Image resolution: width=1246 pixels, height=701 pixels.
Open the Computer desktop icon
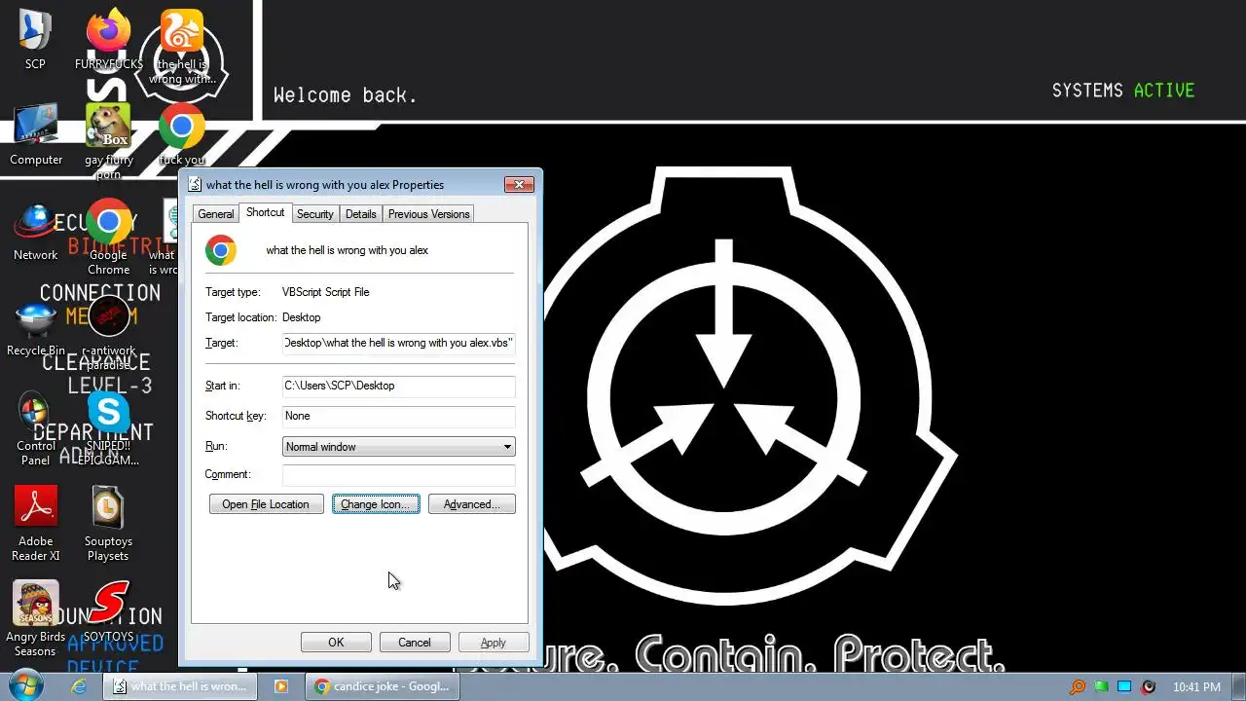coord(36,127)
